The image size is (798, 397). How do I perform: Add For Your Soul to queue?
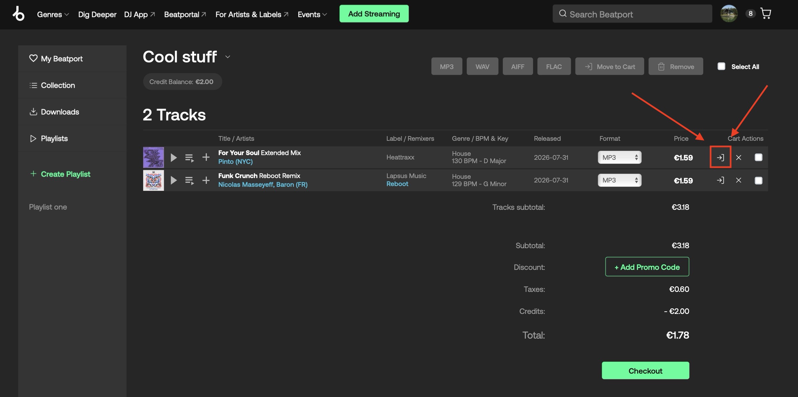pos(189,158)
